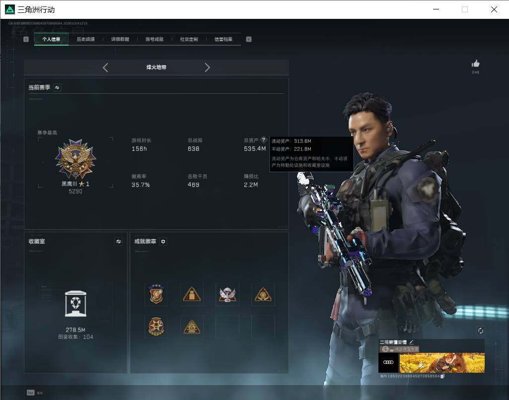Viewport: 509px width, 400px height.
Task: Click the previous-tab key icon left of 个人信息
Action: pyautogui.click(x=26, y=39)
